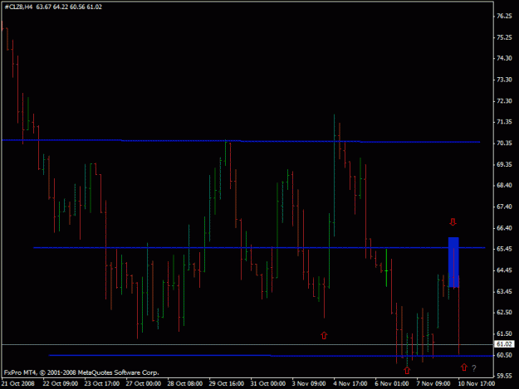Click the 6 Nov 01:00 time label

pos(392,384)
